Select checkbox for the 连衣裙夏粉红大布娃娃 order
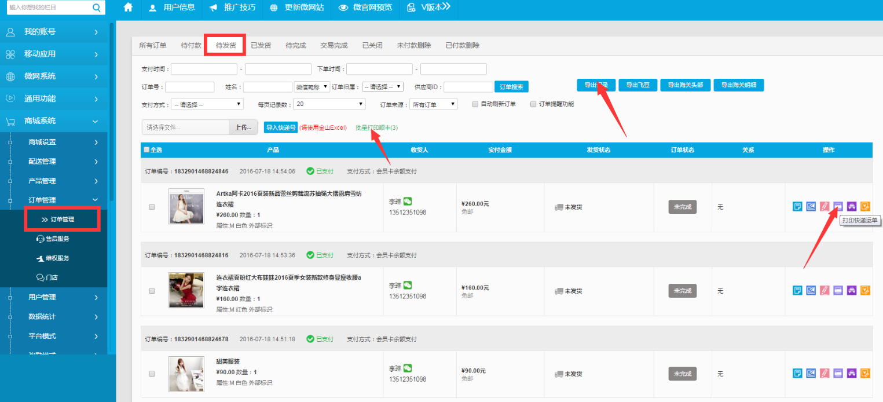883x402 pixels. pos(152,291)
